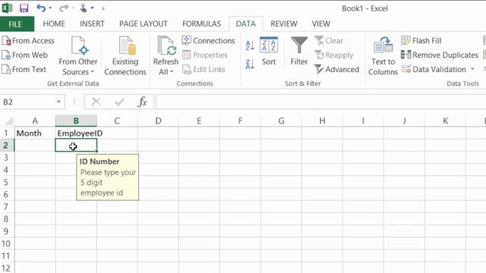The width and height of the screenshot is (486, 273).
Task: Click the Excel application icon
Action: point(7,8)
